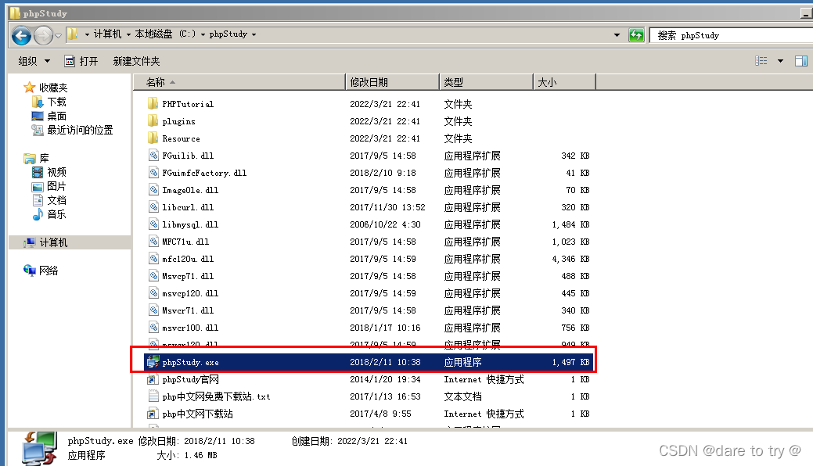Select Msvcp71.dll file icon
This screenshot has width=813, height=466.
click(153, 276)
